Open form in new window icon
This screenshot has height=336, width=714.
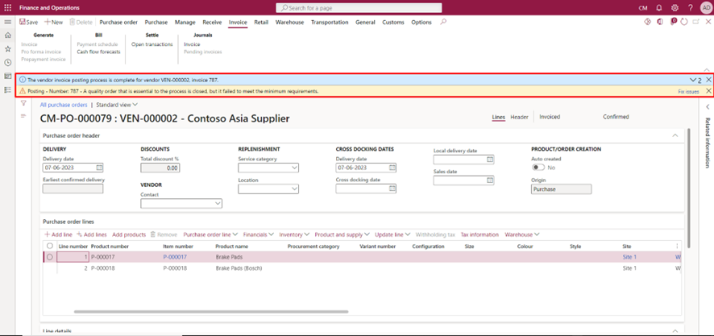coord(695,22)
